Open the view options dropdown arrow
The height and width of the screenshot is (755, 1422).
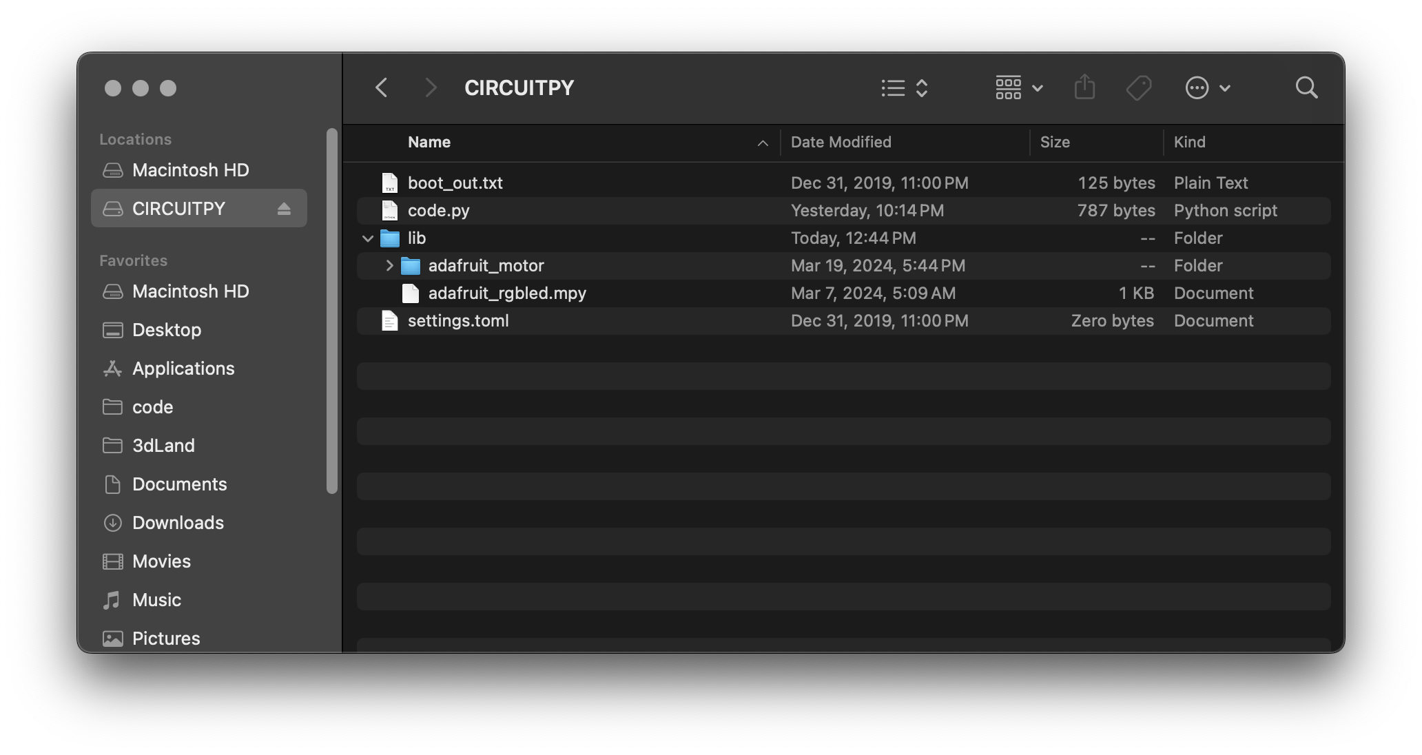(1038, 87)
